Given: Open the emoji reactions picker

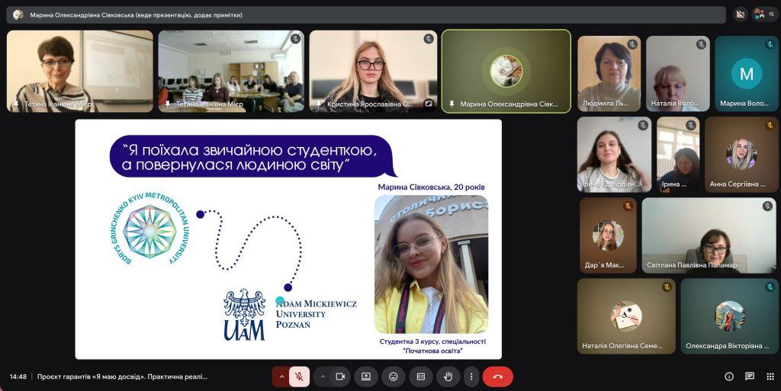Looking at the screenshot, I should [394, 377].
